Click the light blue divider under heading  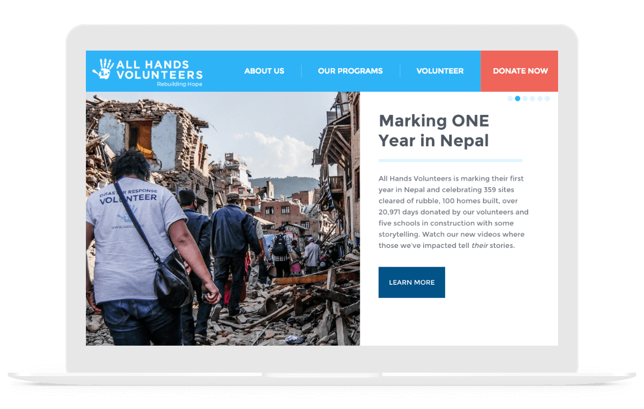point(450,161)
